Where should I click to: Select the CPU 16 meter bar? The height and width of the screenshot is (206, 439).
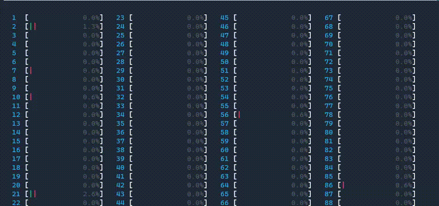[x=64, y=150]
